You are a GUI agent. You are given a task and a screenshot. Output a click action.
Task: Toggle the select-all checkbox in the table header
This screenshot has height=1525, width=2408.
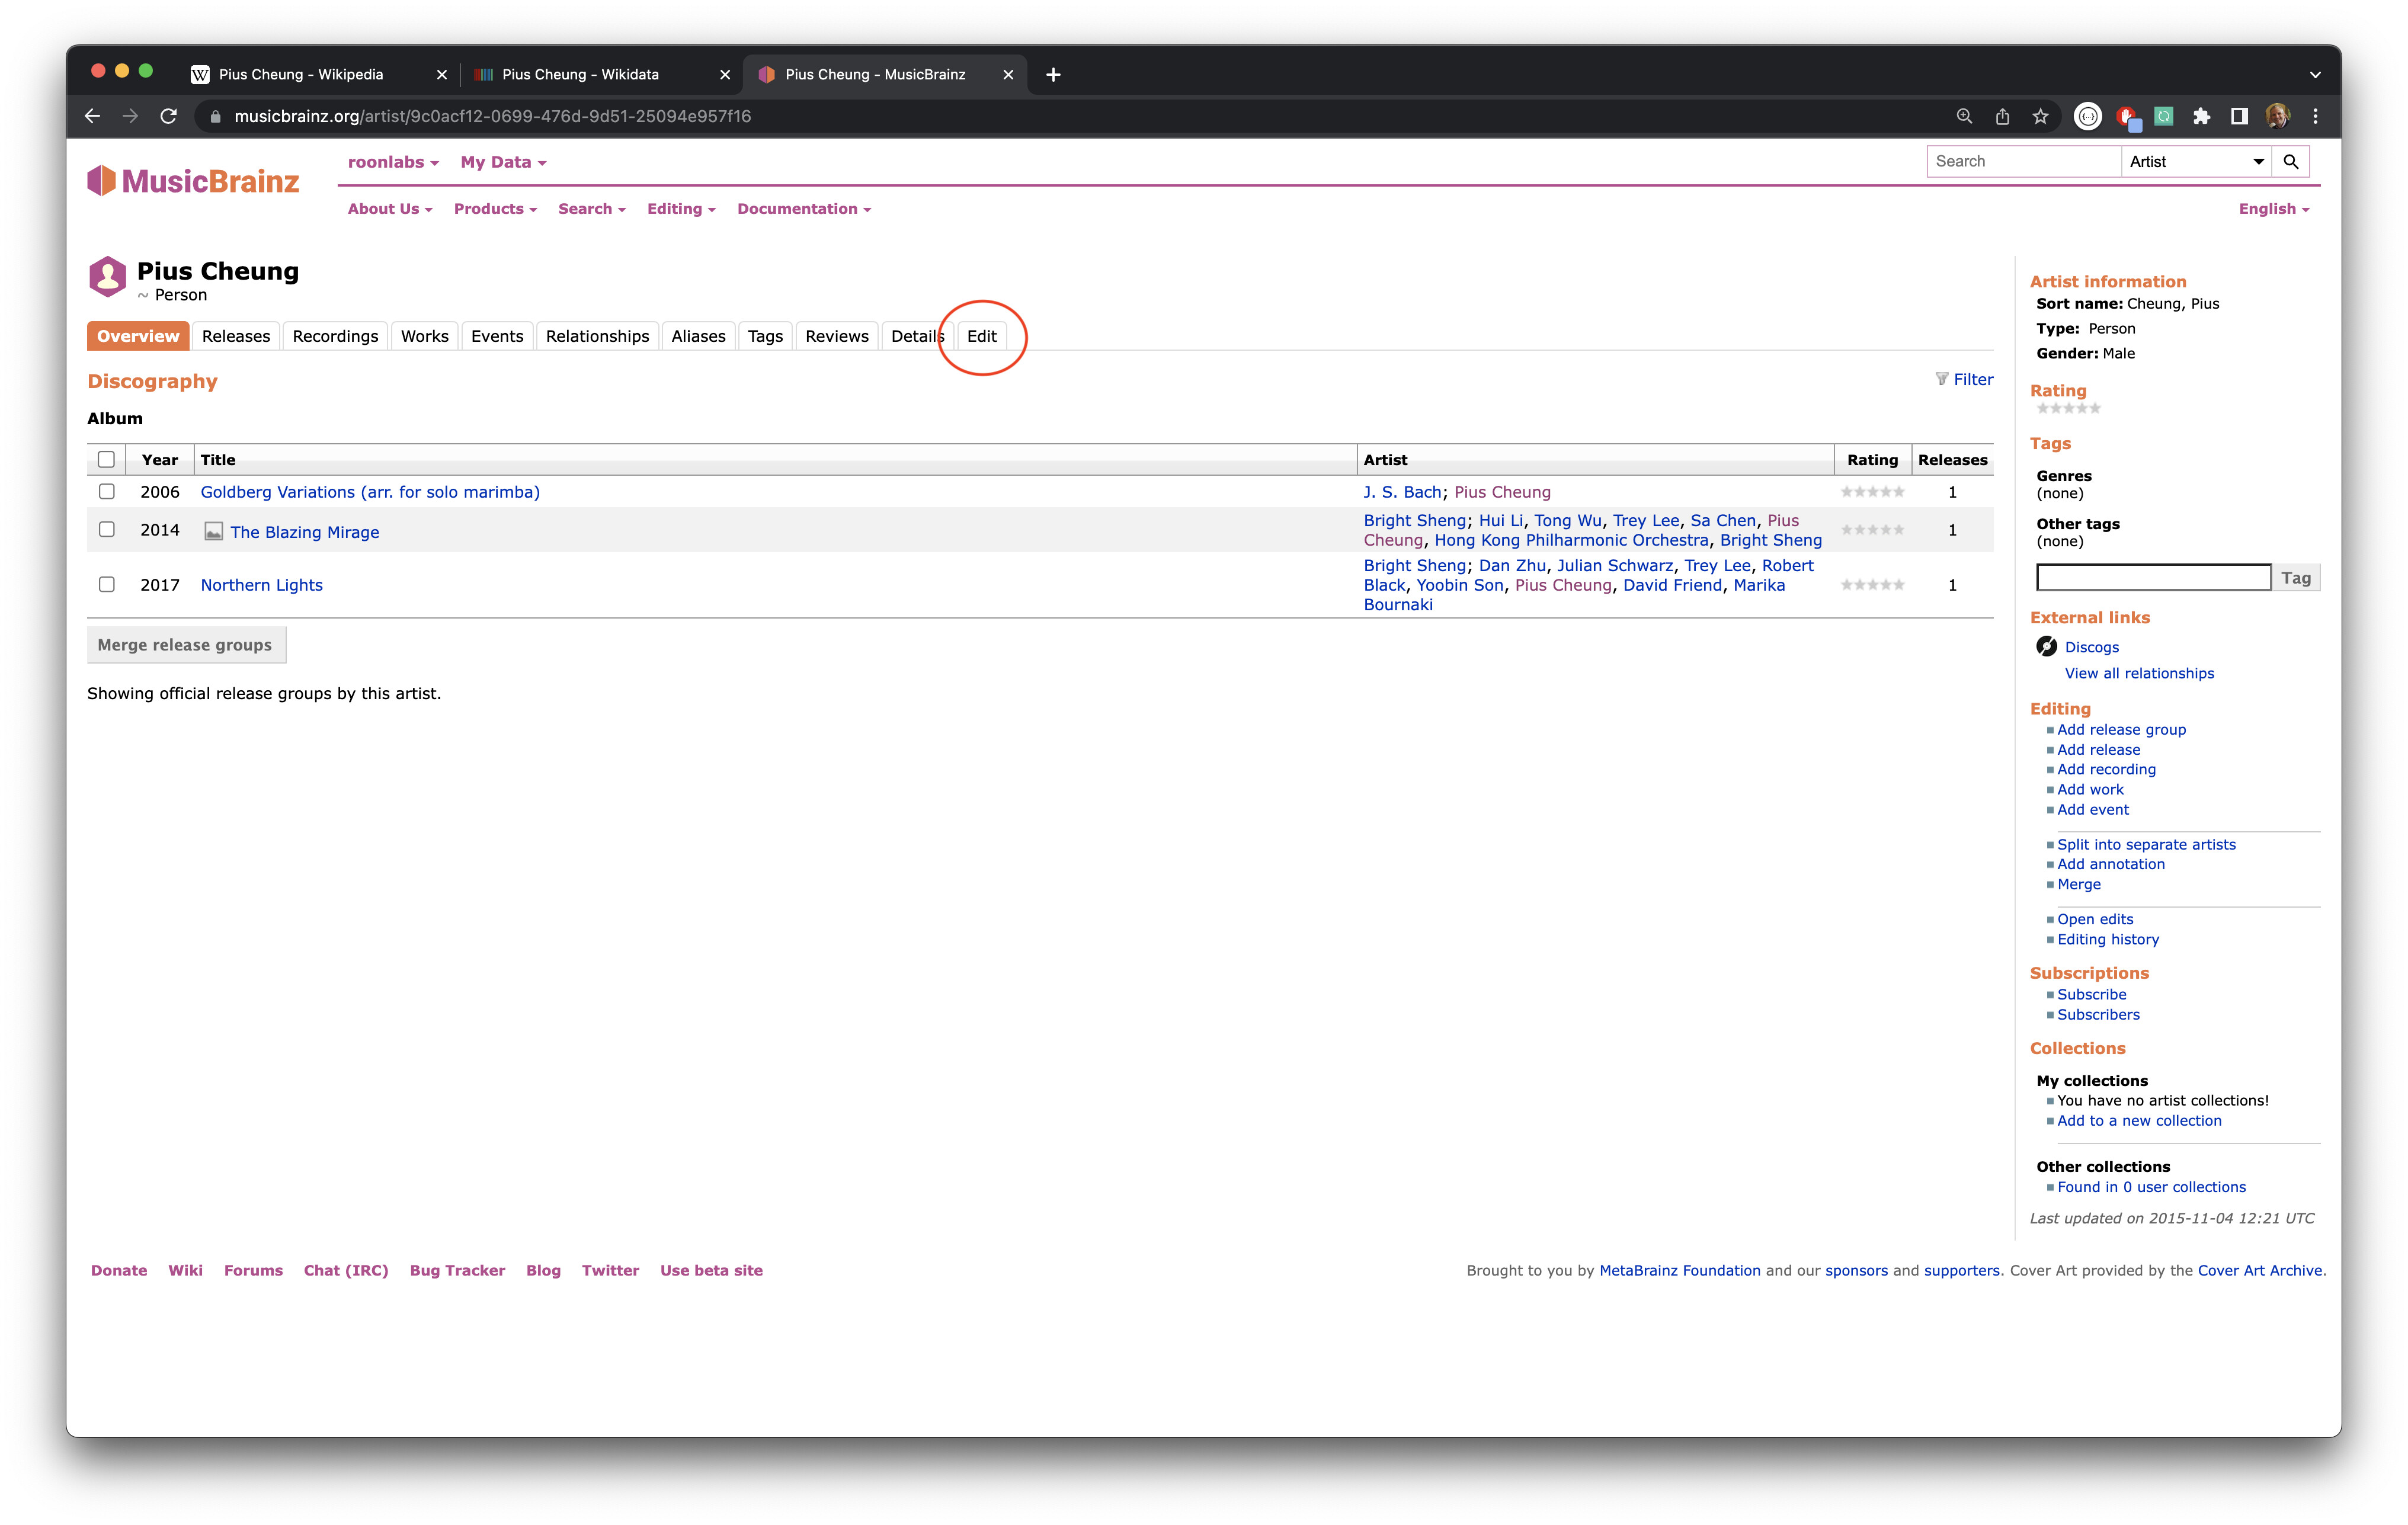pyautogui.click(x=106, y=460)
